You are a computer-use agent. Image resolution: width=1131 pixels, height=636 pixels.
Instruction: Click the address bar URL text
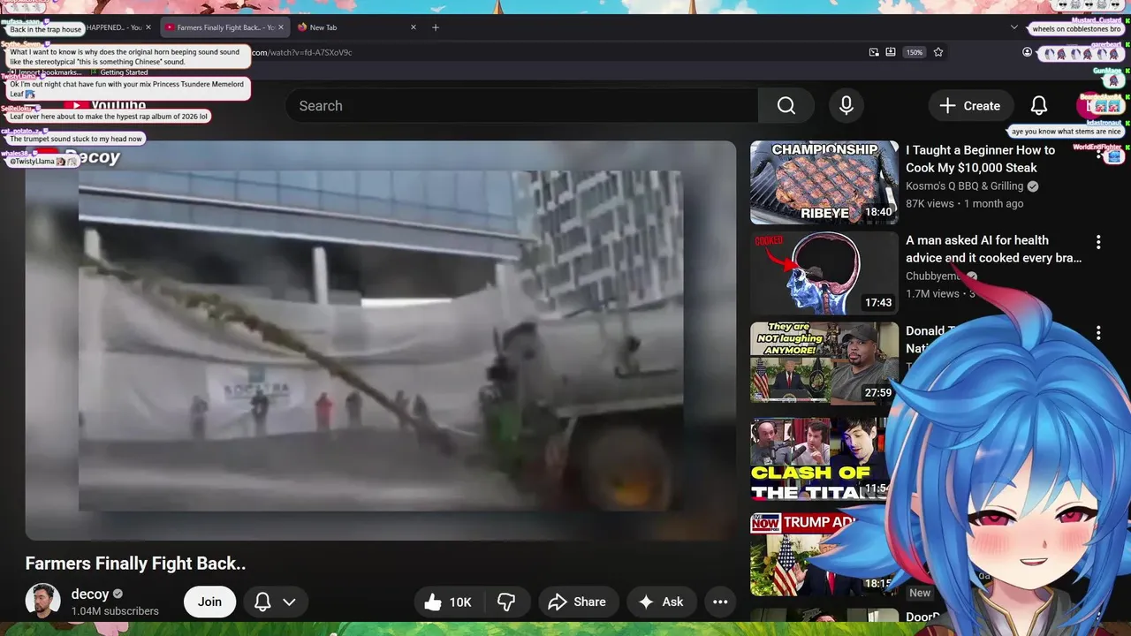(x=302, y=52)
